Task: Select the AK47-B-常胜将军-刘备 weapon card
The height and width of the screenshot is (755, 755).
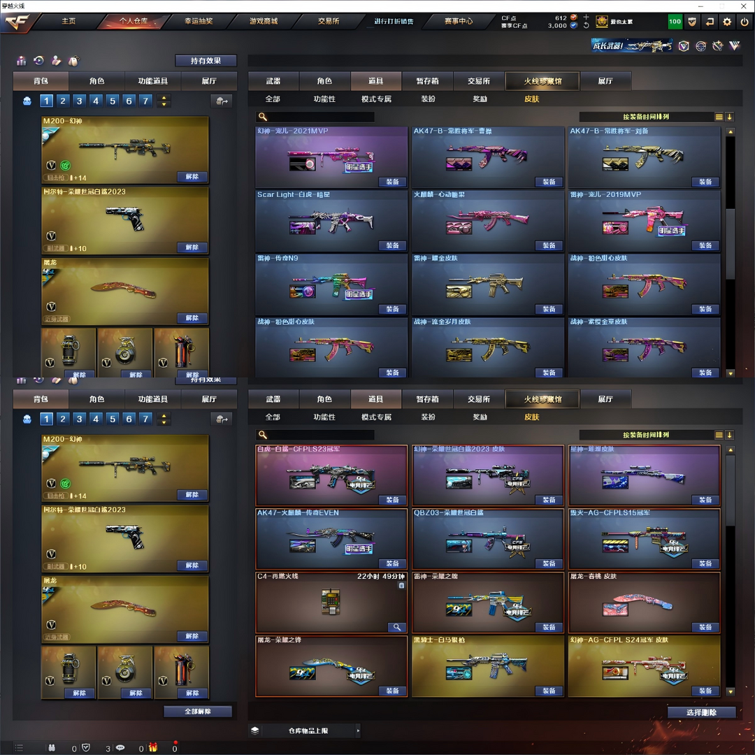Action: coord(645,157)
